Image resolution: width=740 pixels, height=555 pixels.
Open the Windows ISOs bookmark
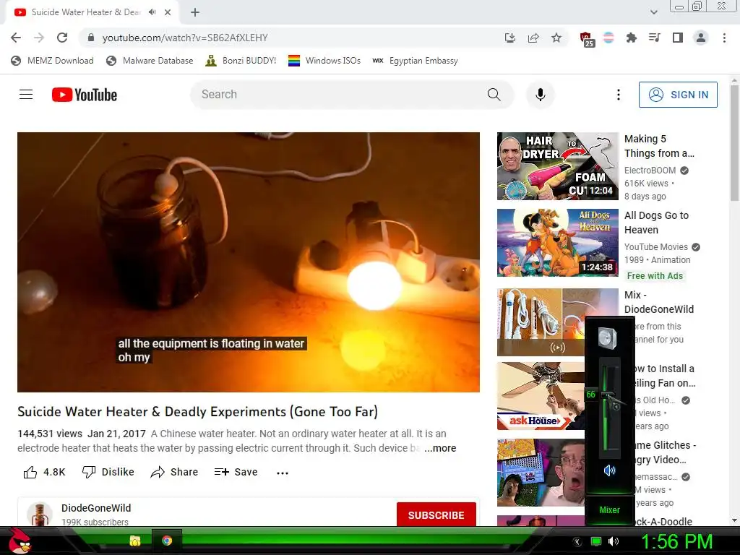(324, 61)
